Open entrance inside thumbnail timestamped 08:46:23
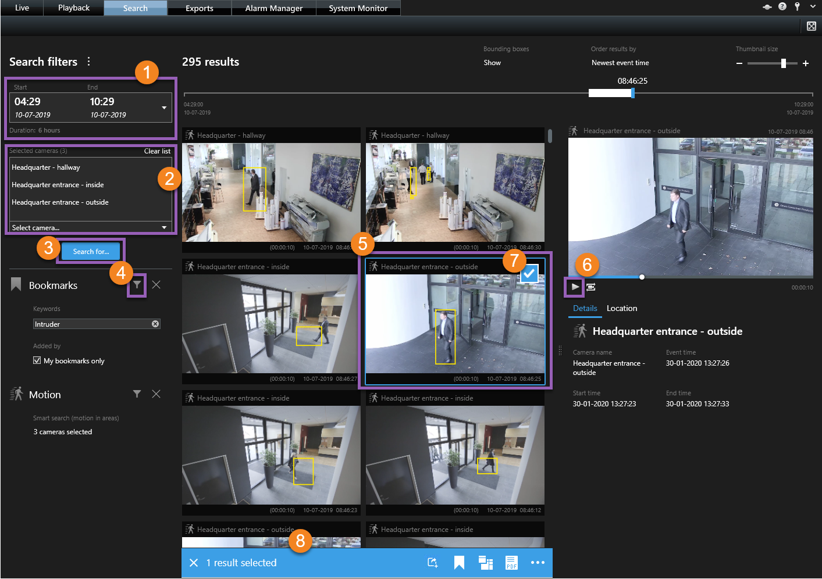Screen dimensions: 822x579 [x=271, y=455]
